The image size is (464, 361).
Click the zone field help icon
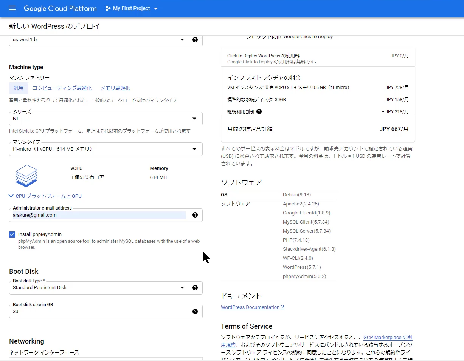[x=195, y=40]
